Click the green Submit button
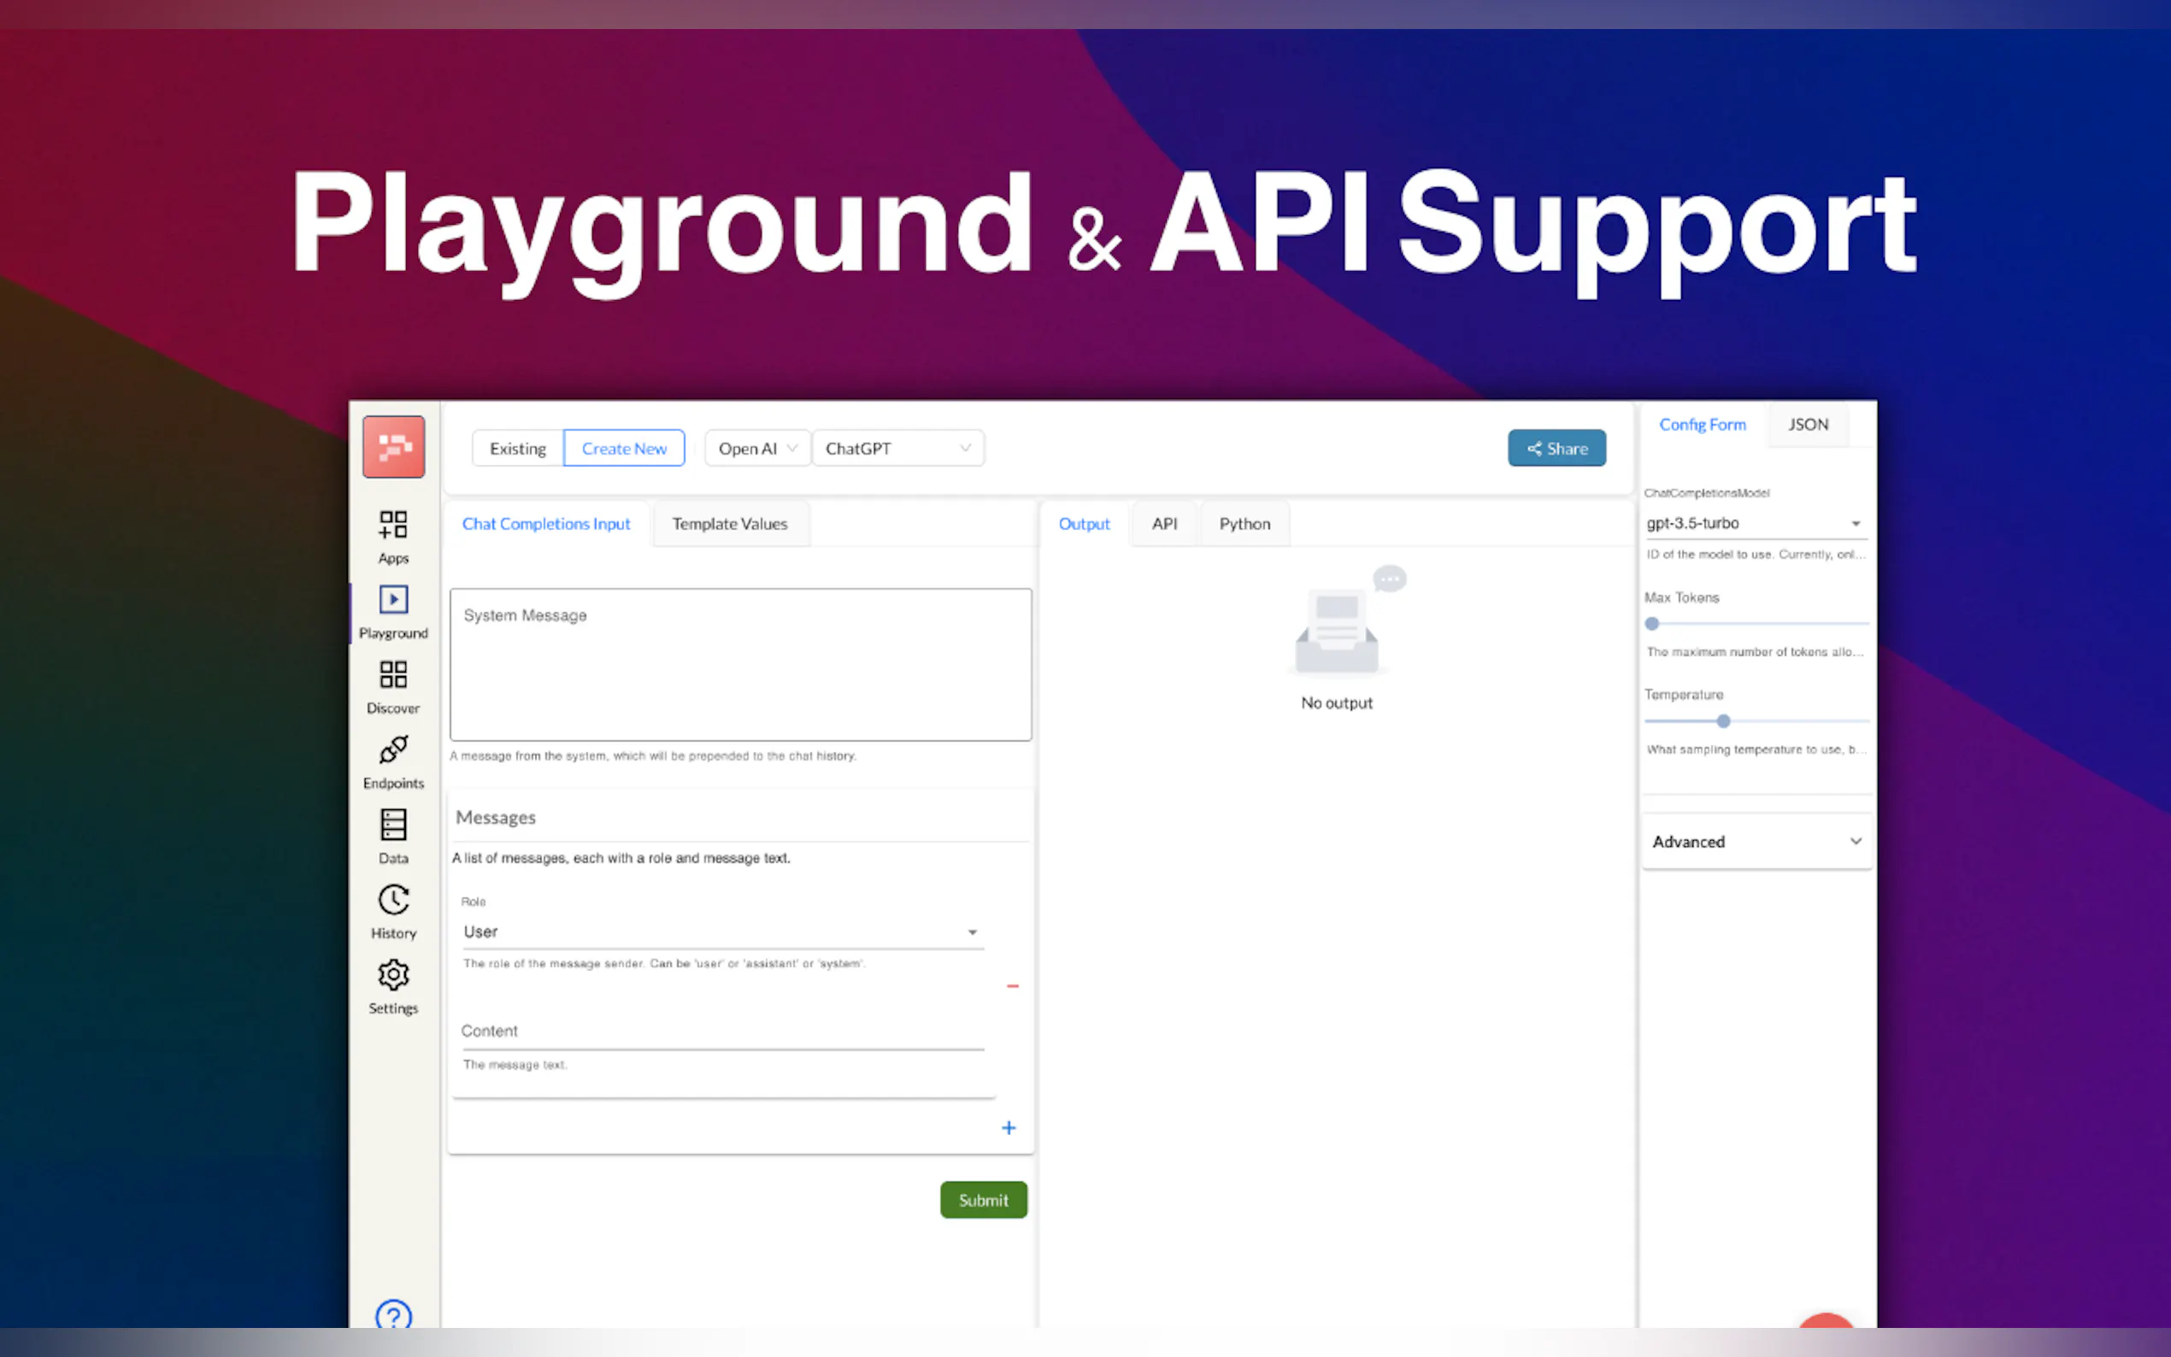 (983, 1201)
